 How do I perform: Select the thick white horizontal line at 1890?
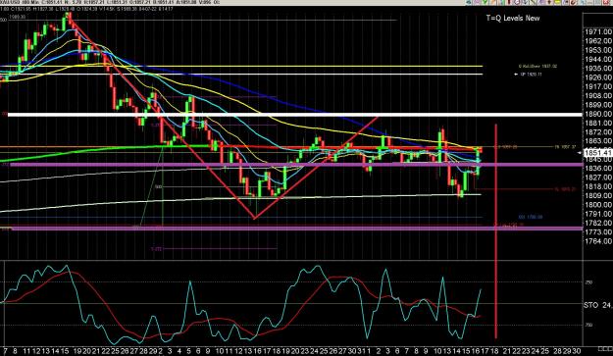(x=295, y=115)
